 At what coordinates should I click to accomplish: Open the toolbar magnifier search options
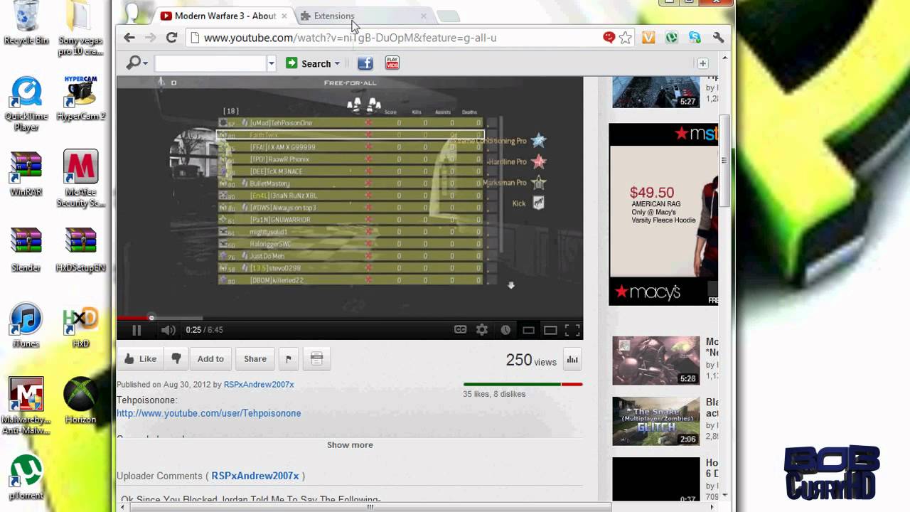136,63
